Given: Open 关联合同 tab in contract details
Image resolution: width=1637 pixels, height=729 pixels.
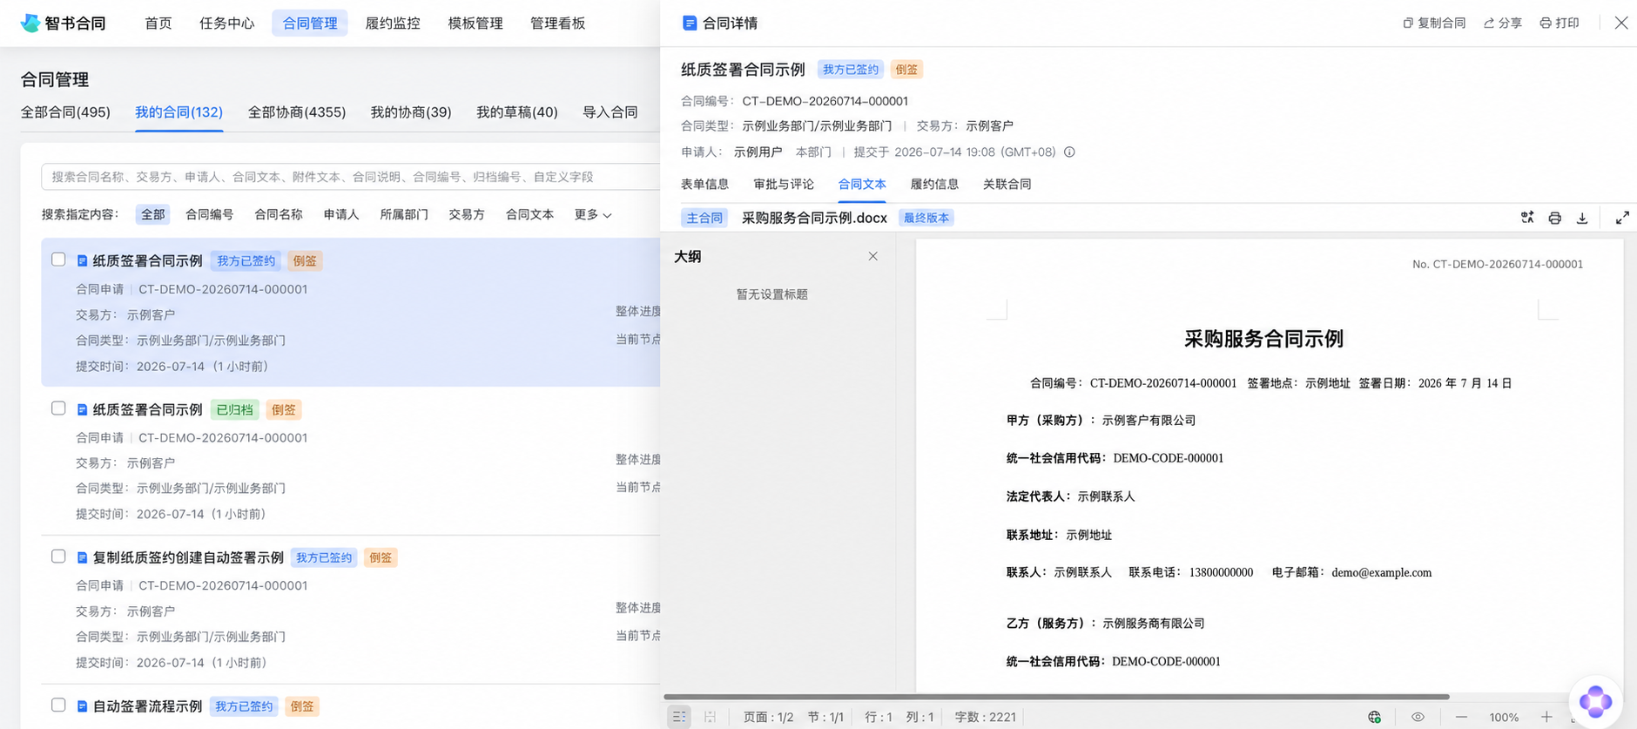Looking at the screenshot, I should pyautogui.click(x=1007, y=185).
